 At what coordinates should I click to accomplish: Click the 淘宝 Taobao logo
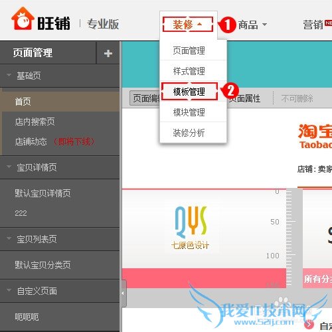(315, 136)
